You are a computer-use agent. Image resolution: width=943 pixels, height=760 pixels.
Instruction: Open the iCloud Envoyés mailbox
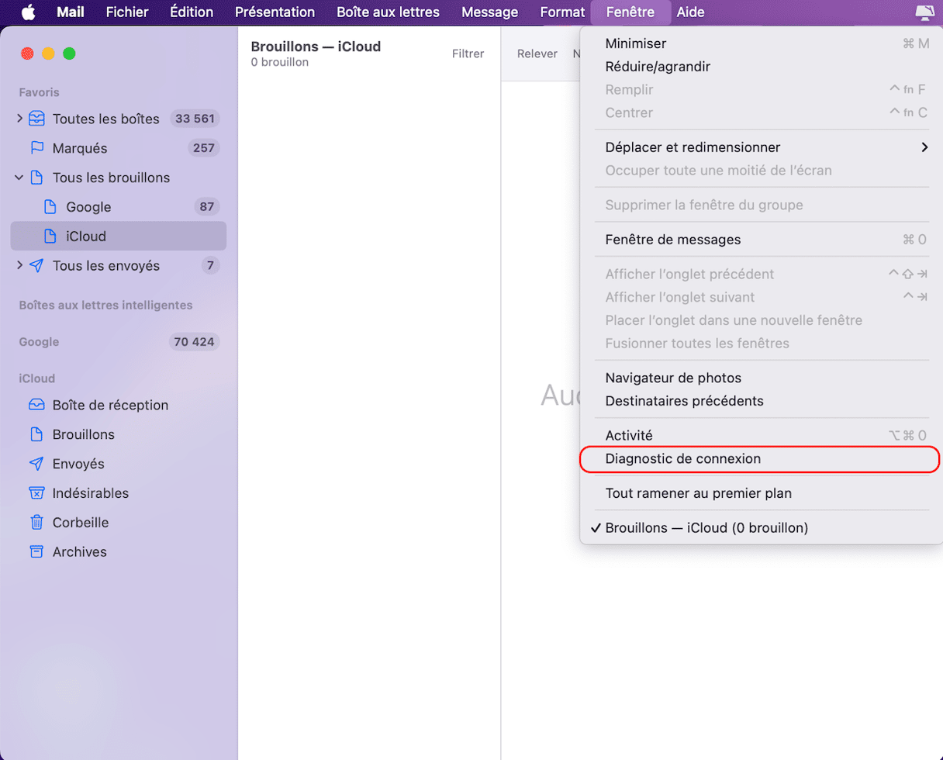119,464
